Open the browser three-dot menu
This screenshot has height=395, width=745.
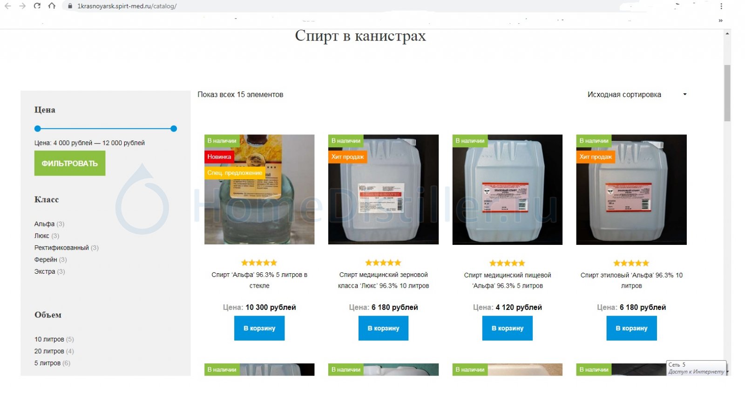click(x=721, y=6)
